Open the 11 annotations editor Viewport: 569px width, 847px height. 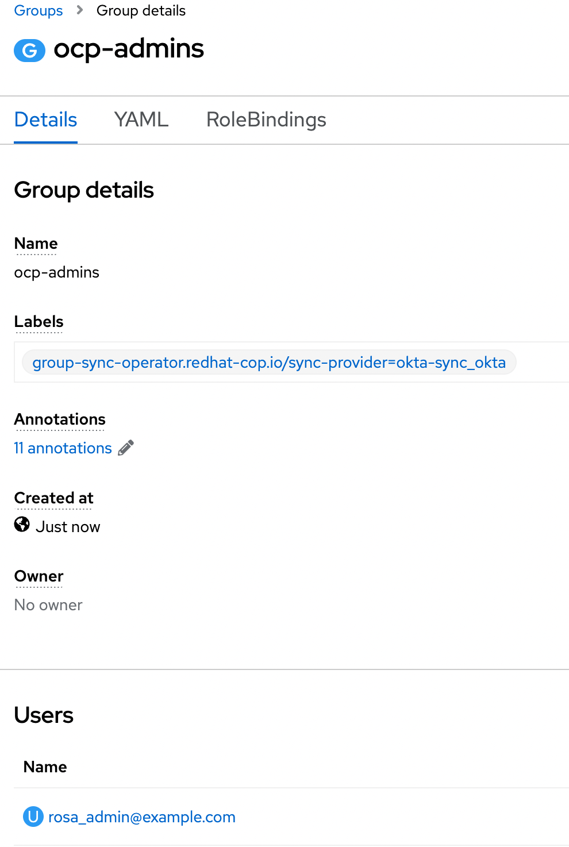pos(63,448)
